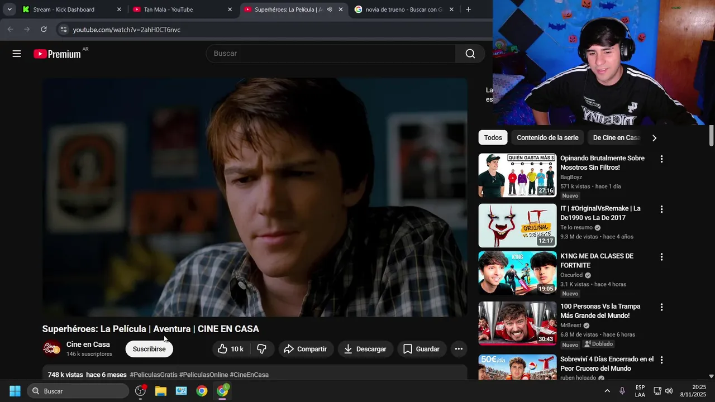The height and width of the screenshot is (402, 715).
Task: Open options menu for K1NG Fortnite video
Action: (661, 257)
